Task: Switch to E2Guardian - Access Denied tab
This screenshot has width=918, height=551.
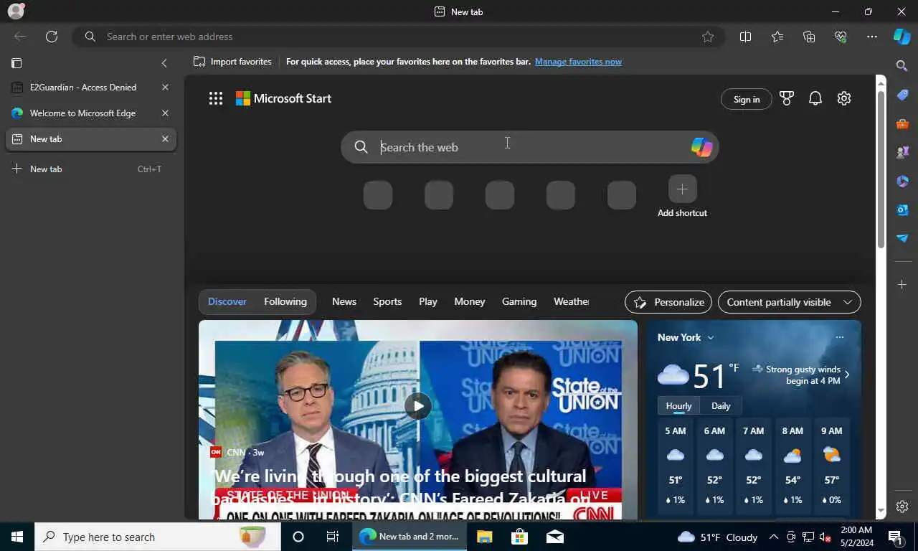Action: pos(82,88)
